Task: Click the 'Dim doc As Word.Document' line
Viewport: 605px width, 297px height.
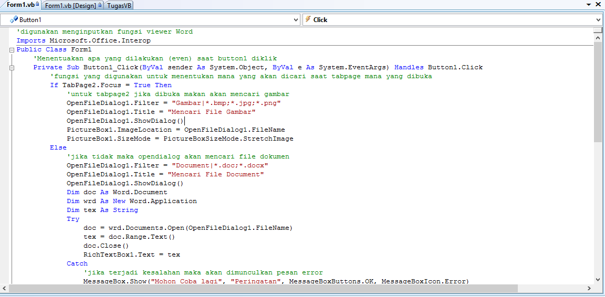Action: (x=117, y=192)
